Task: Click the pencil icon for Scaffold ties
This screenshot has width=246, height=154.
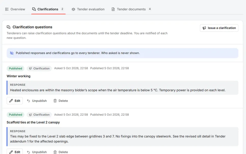Action: coord(11,152)
